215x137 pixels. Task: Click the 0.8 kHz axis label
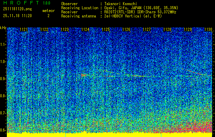pyautogui.click(x=2, y=96)
